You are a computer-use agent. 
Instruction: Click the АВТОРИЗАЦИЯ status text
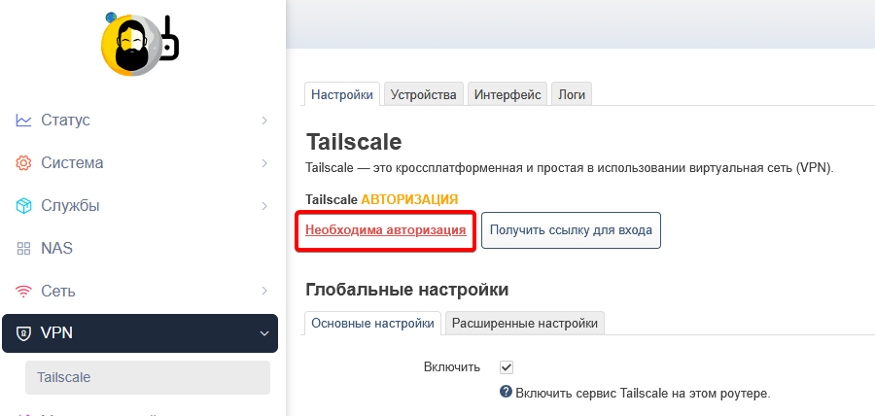(409, 199)
